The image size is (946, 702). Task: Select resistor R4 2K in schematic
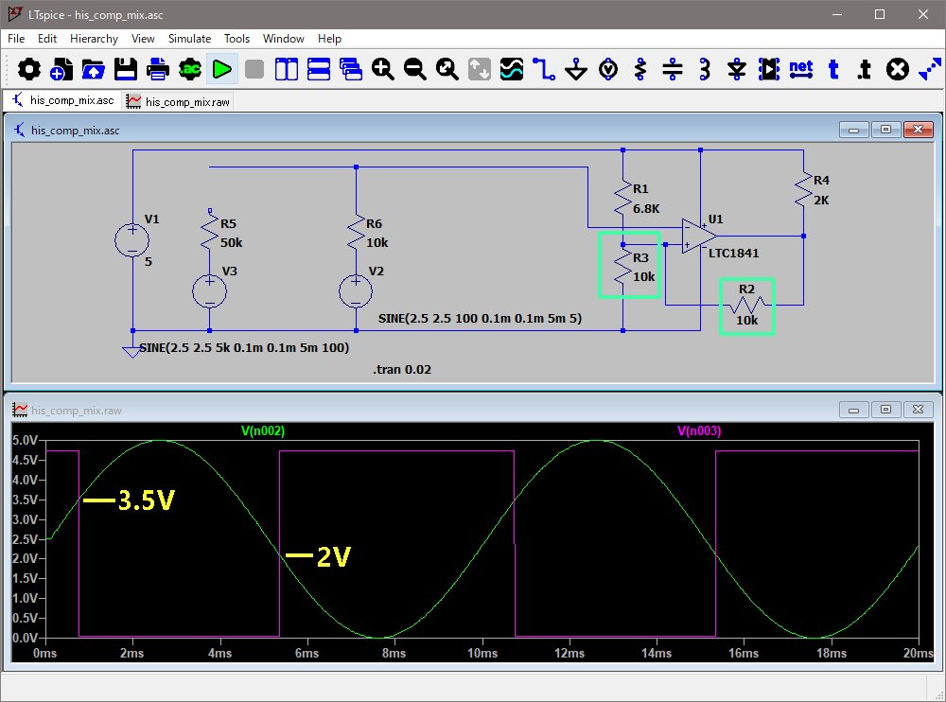coord(803,189)
